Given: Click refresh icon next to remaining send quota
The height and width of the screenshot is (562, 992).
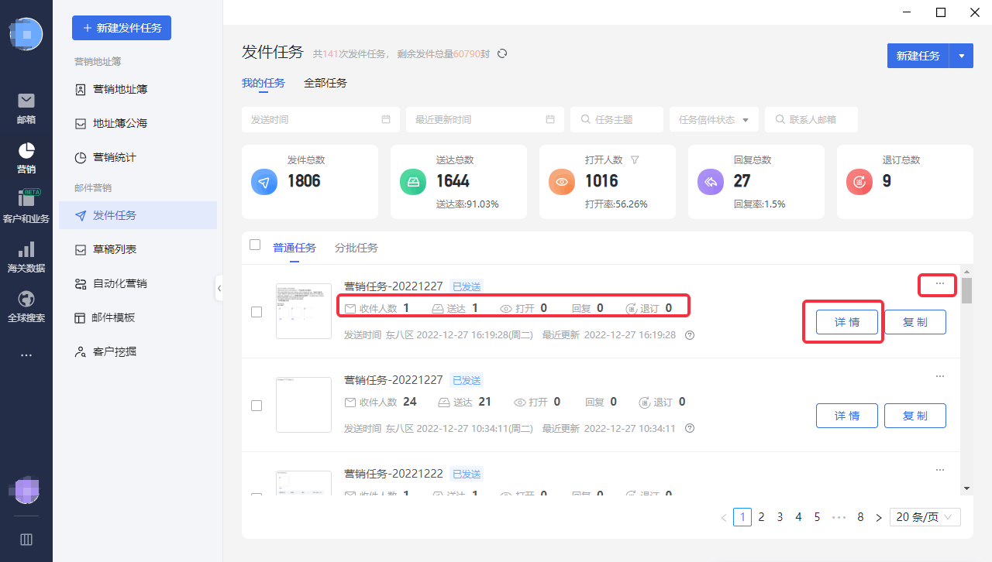Looking at the screenshot, I should [x=502, y=53].
